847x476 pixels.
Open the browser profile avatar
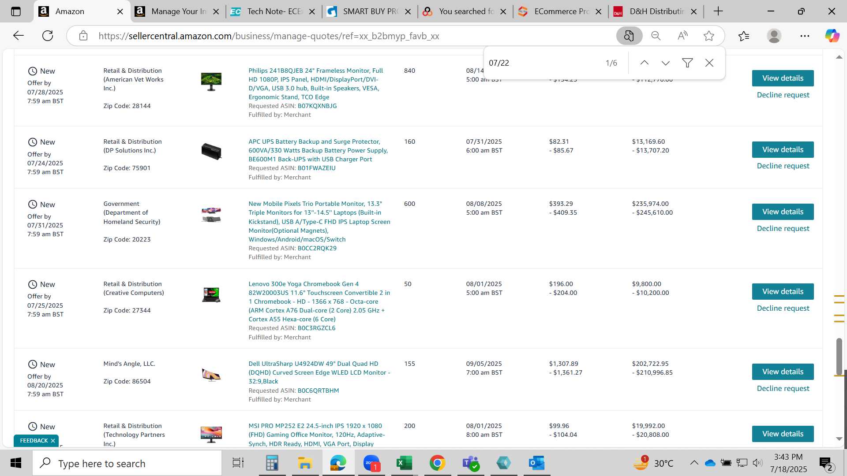[774, 36]
